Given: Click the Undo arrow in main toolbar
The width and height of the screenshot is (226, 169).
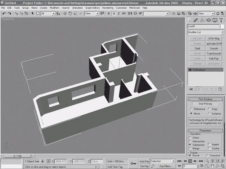Looking at the screenshot, I should click(x=4, y=14).
